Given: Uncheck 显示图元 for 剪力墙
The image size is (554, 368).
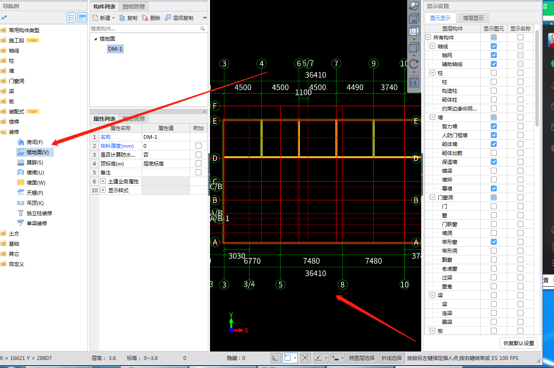Looking at the screenshot, I should click(x=494, y=127).
